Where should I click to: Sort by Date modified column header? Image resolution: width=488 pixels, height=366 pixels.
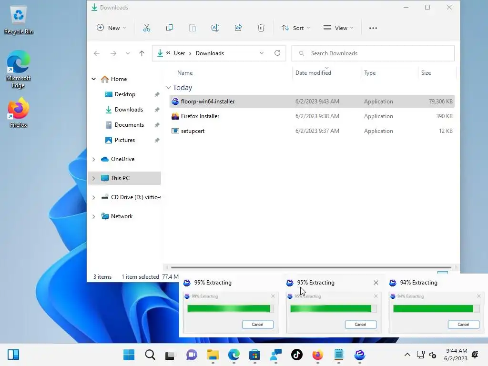(x=313, y=73)
